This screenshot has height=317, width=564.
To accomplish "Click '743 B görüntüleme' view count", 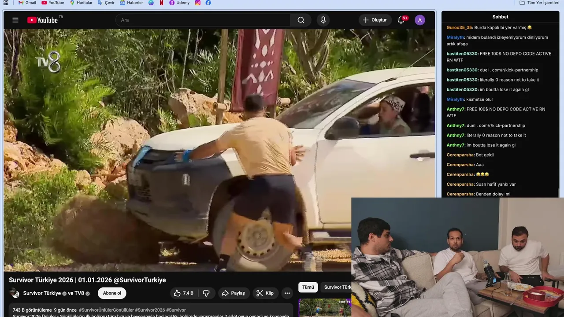I will 32,310.
